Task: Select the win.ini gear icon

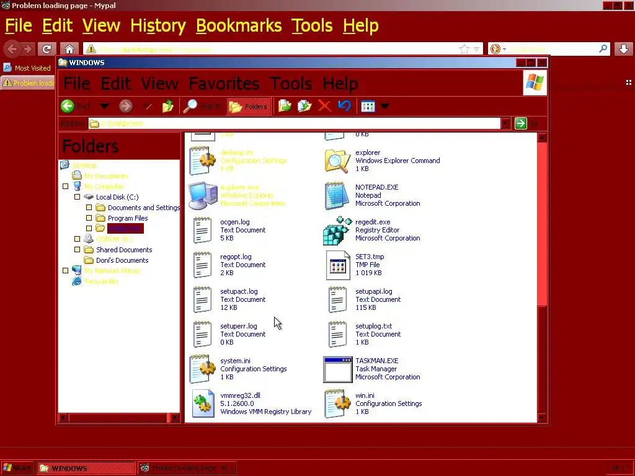Action: (x=337, y=403)
